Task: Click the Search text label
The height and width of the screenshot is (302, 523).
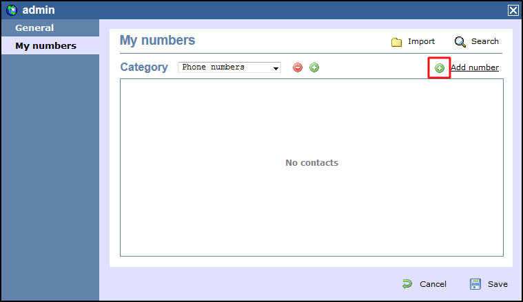Action: coord(485,41)
